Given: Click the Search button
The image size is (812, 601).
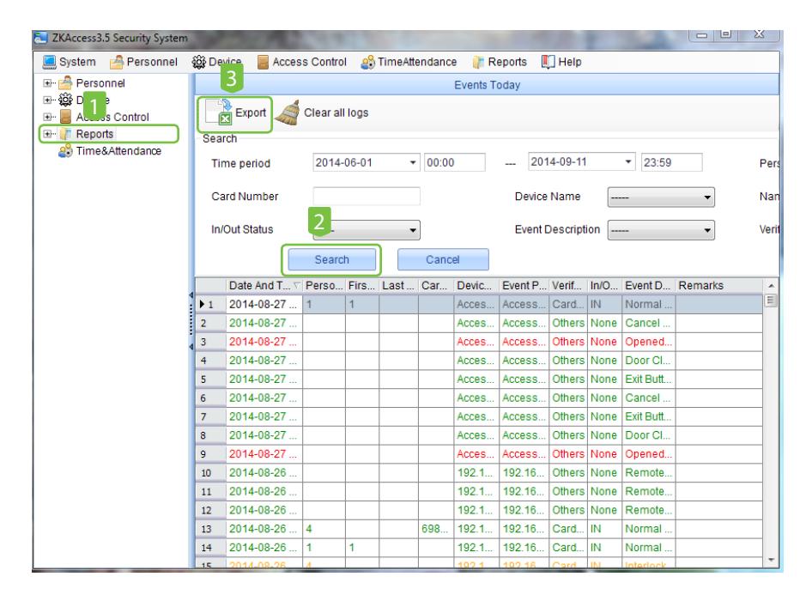Looking at the screenshot, I should [x=332, y=259].
